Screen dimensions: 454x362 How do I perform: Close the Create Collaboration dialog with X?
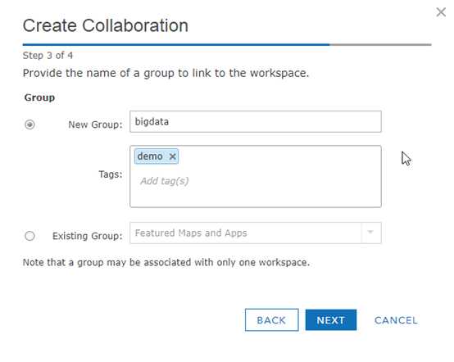[x=441, y=12]
